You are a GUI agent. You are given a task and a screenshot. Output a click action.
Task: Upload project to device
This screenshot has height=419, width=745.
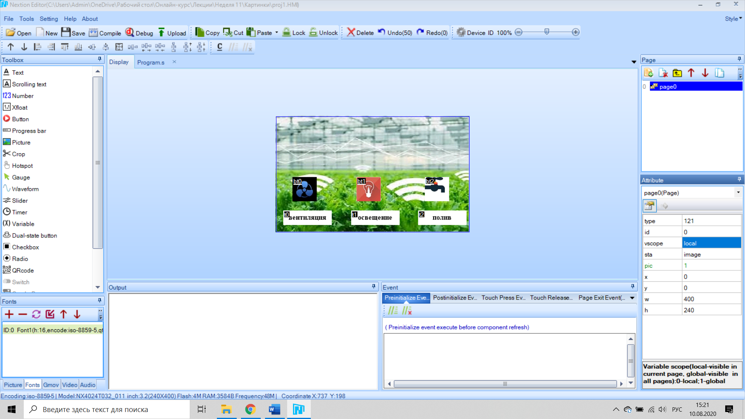coord(172,33)
